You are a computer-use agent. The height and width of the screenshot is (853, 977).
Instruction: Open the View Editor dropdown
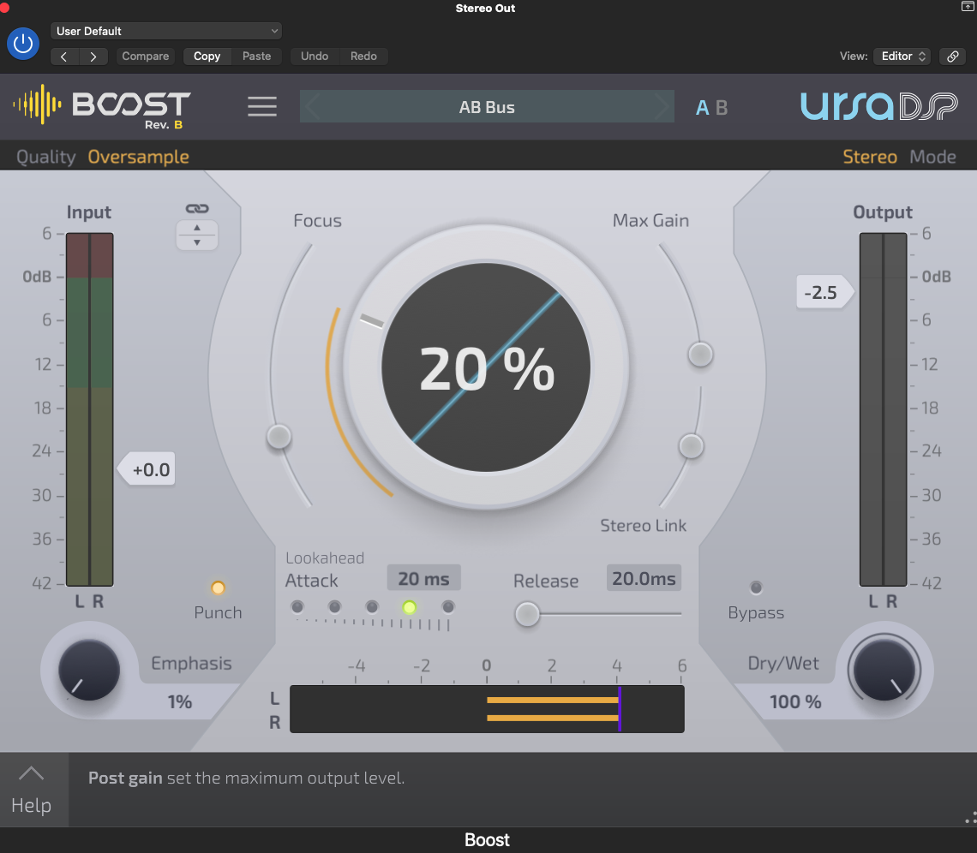(x=902, y=56)
